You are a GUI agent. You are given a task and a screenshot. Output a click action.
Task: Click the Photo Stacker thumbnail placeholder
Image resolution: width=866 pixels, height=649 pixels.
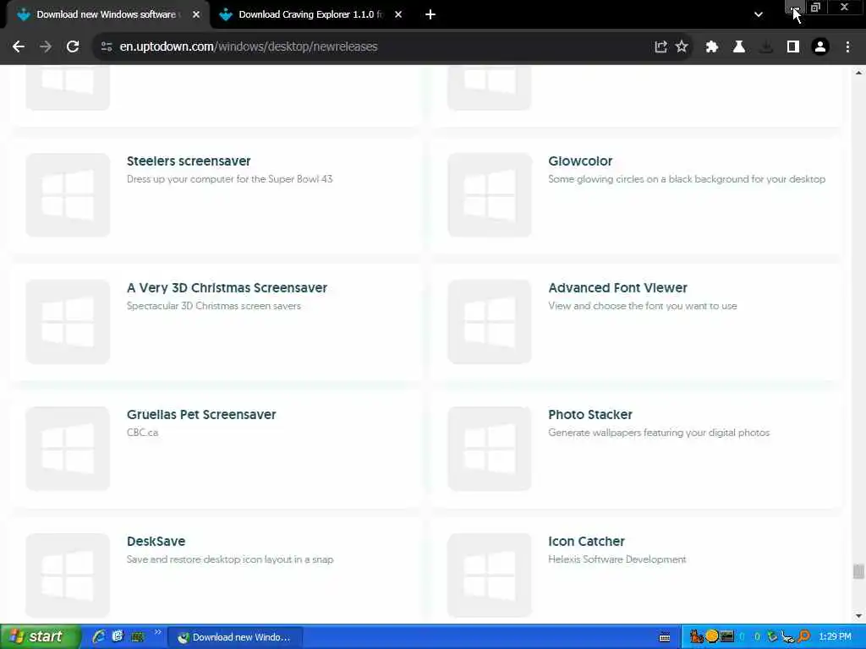[x=490, y=449]
